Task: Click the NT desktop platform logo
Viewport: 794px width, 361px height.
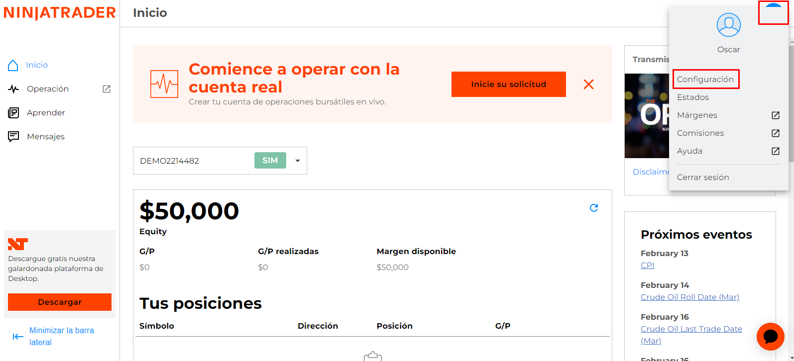Action: coord(18,244)
